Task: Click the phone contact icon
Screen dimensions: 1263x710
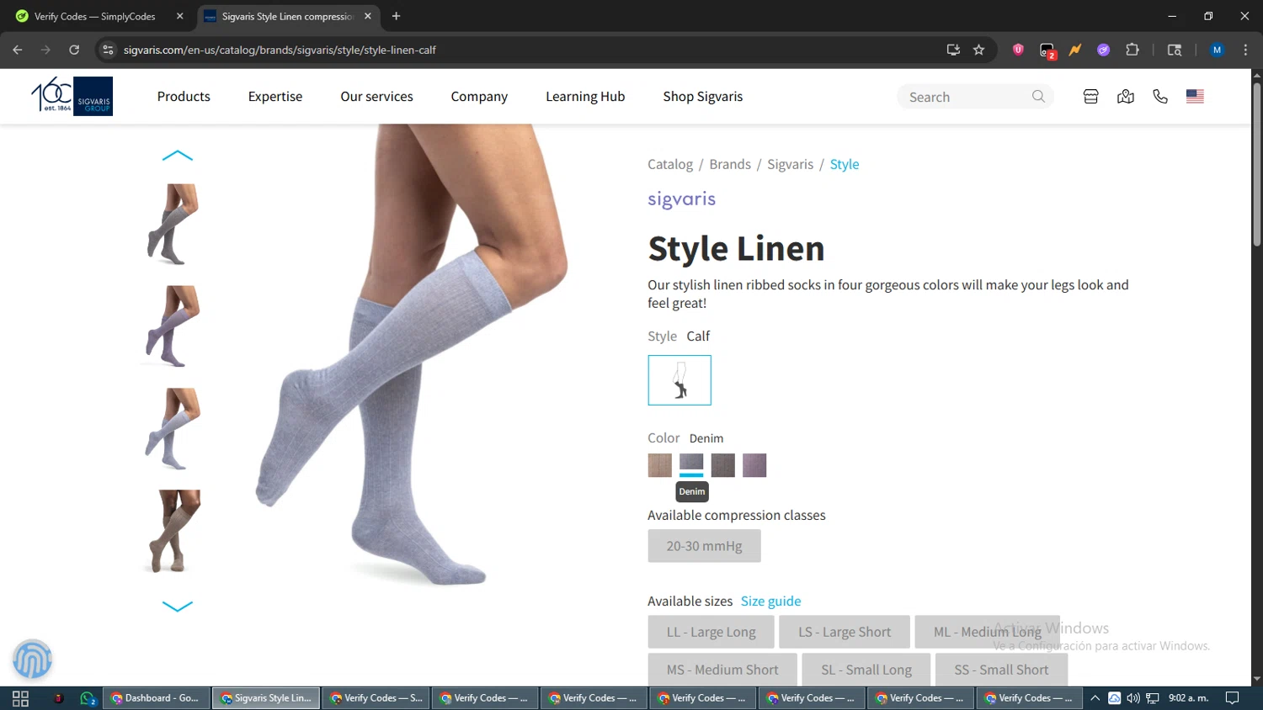Action: 1160,97
